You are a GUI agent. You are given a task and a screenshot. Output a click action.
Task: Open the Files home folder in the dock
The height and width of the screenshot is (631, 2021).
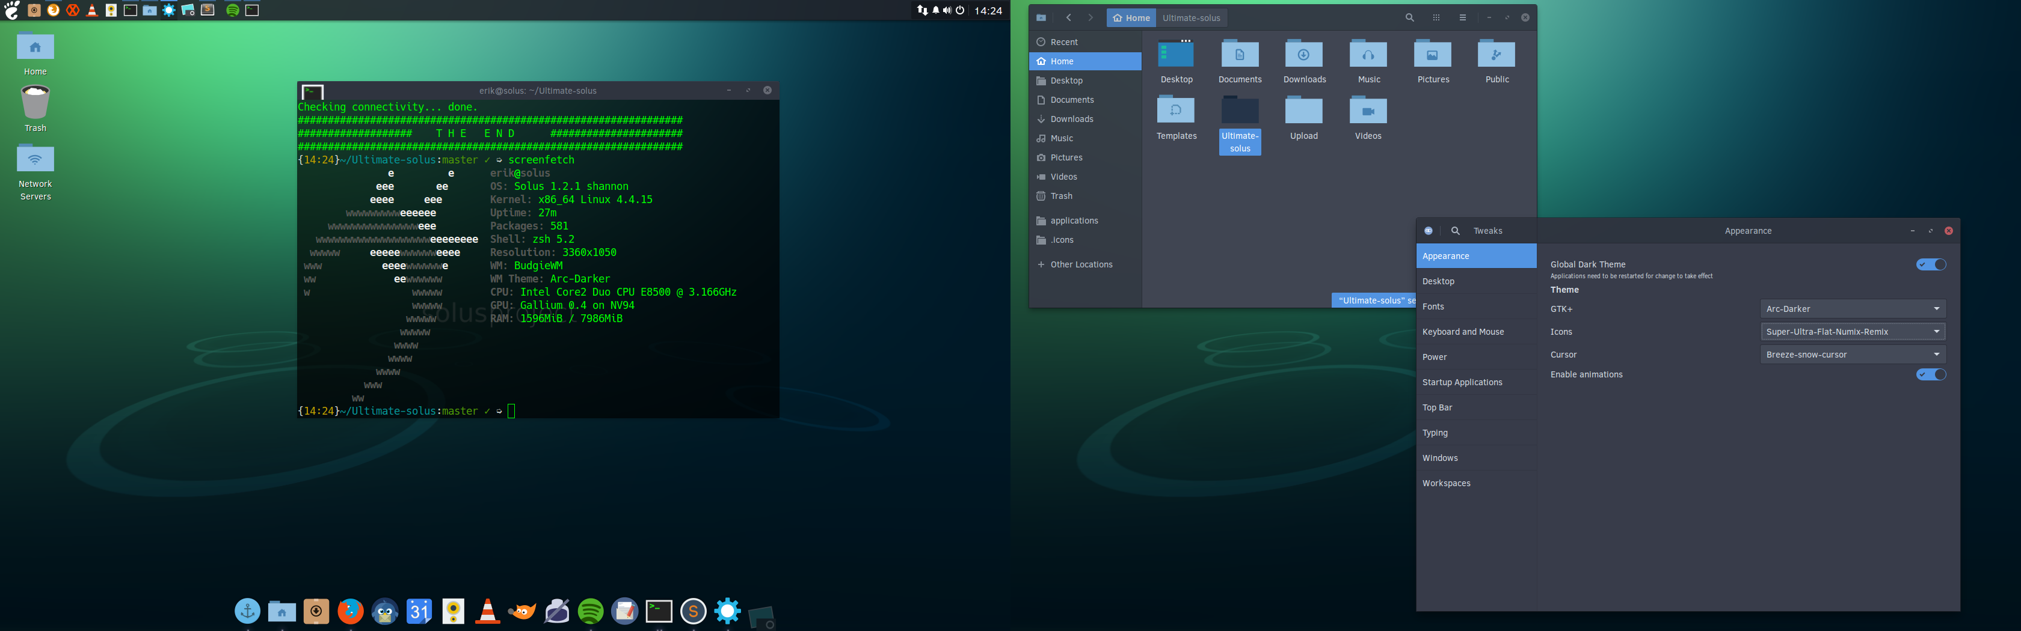pos(281,611)
